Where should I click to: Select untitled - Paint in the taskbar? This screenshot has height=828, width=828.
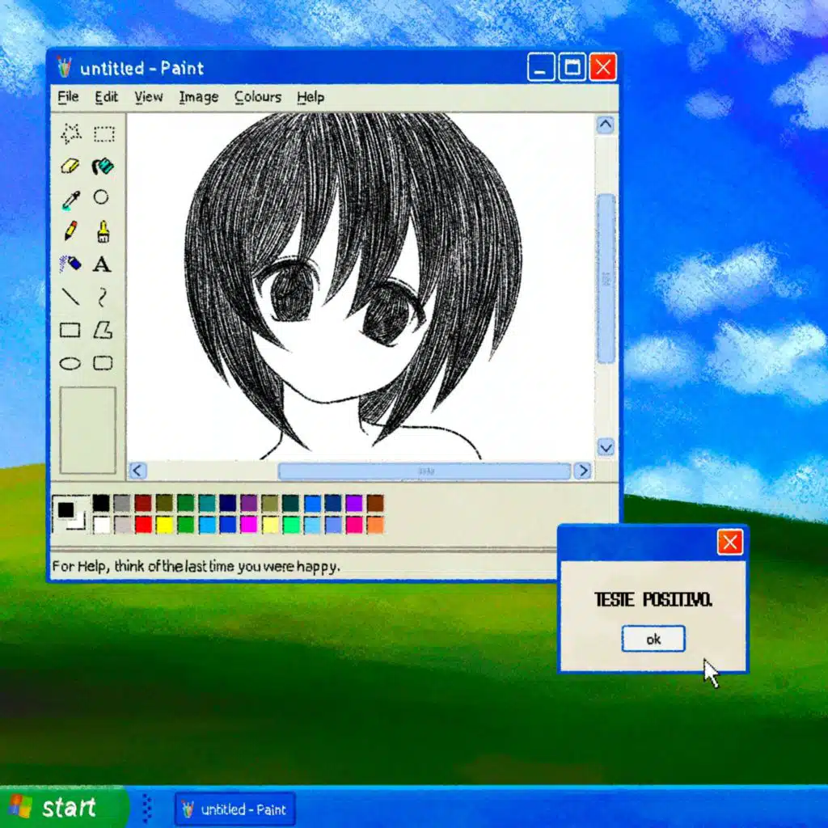[x=234, y=809]
